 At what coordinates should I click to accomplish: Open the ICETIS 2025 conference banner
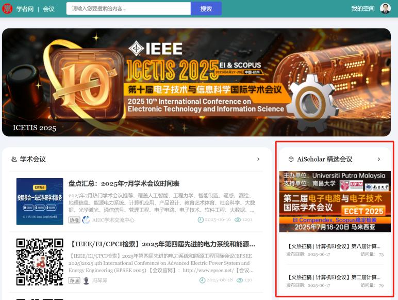point(196,83)
